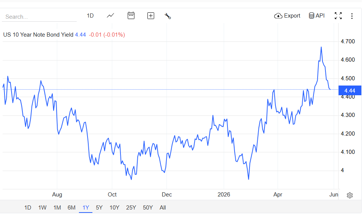Select the 10Y range tab

tap(114, 208)
